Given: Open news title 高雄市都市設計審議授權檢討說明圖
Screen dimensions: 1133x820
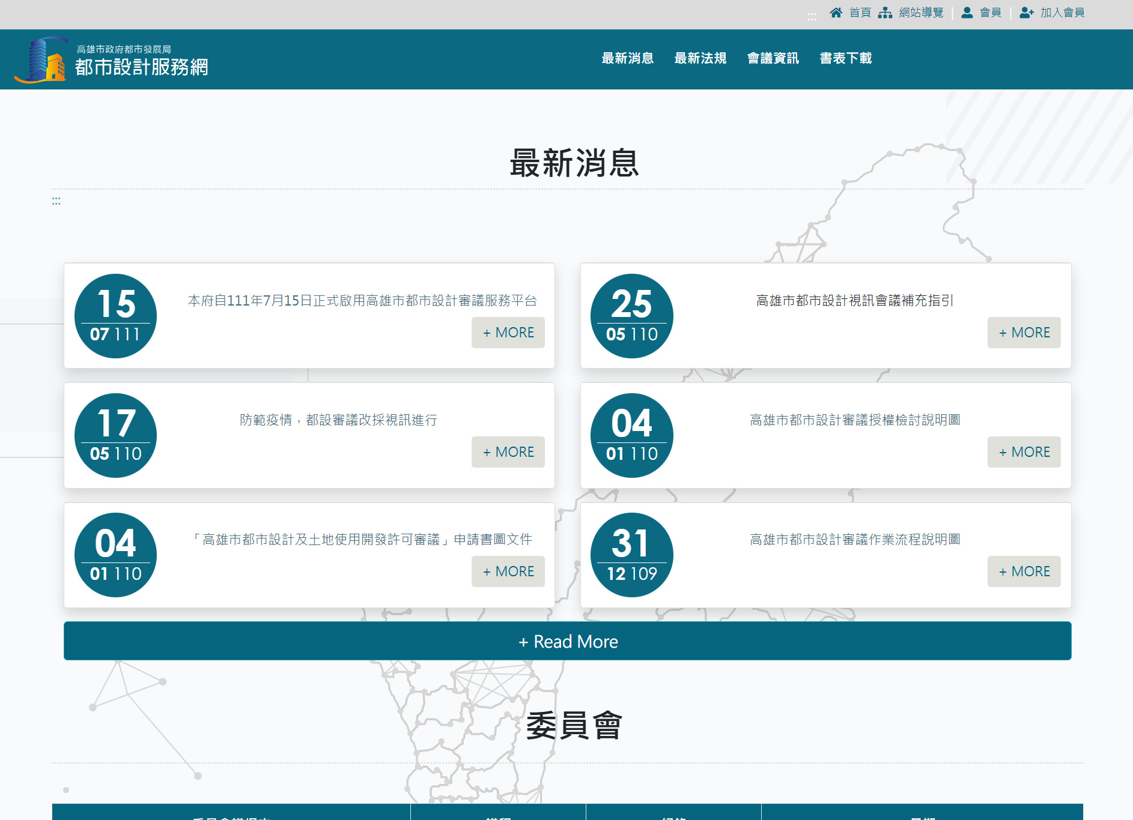Looking at the screenshot, I should coord(855,420).
